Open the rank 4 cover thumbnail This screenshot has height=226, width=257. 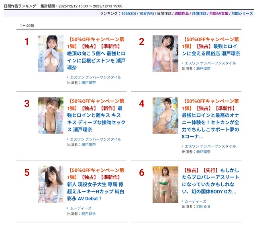pyautogui.click(x=165, y=115)
